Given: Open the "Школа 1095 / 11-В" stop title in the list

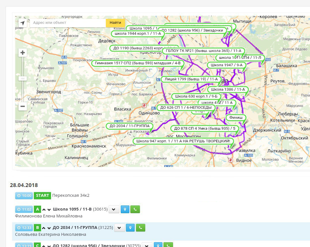Looking at the screenshot, I should click(72, 209).
